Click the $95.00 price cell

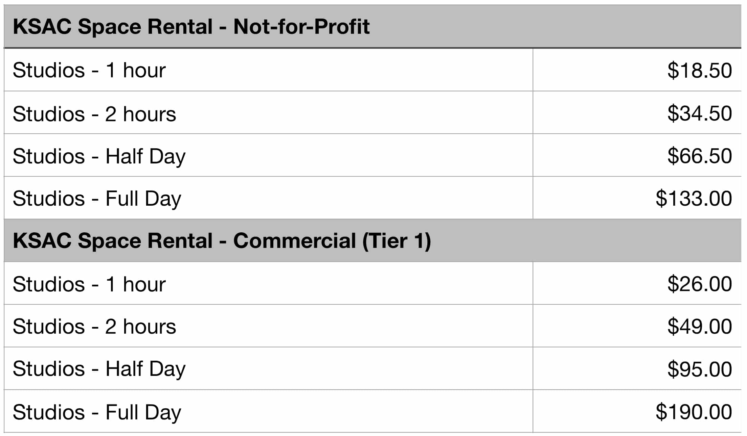637,368
